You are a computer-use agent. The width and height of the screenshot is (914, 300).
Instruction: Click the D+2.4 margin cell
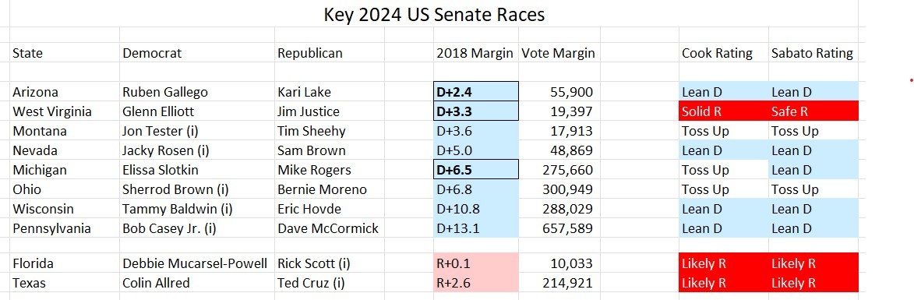(x=475, y=92)
